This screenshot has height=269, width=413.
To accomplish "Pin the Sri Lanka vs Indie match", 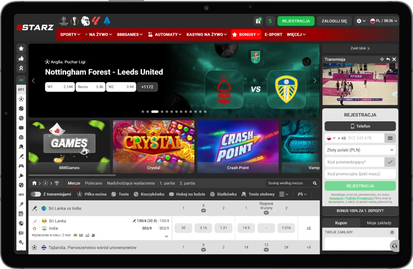I will point(35,221).
